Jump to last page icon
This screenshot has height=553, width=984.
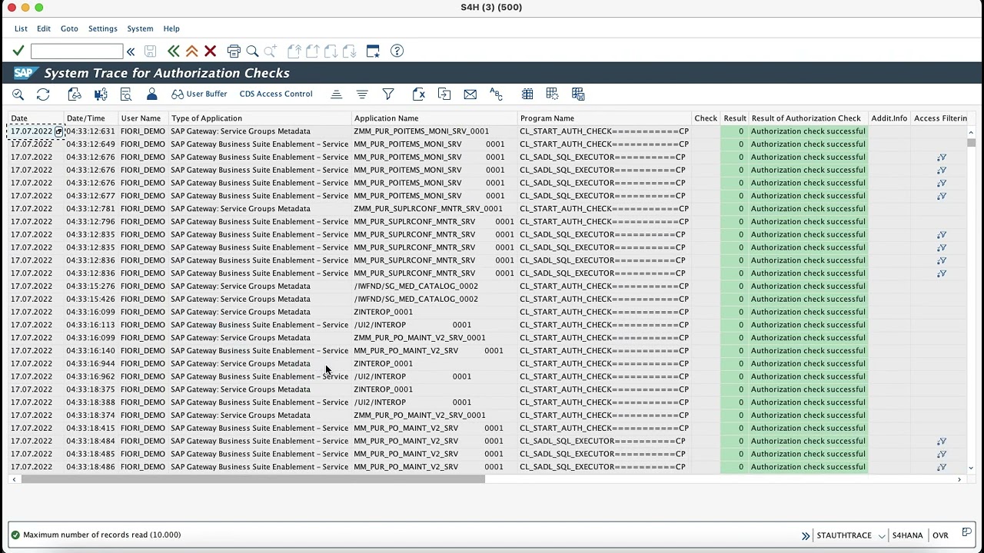click(x=350, y=51)
